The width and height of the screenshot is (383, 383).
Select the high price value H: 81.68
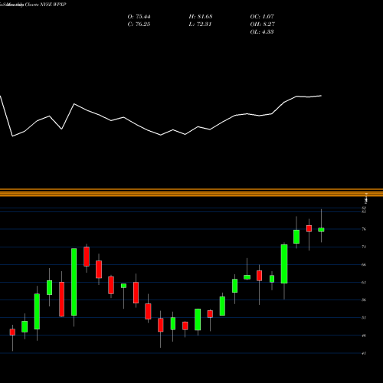201,17
